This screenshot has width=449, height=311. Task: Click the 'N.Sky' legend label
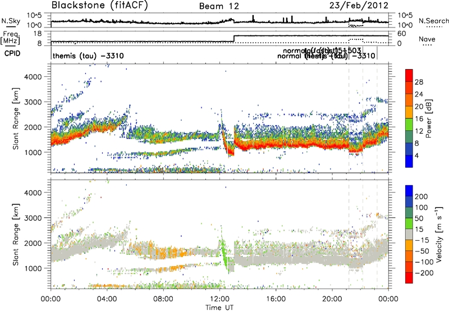11,21
